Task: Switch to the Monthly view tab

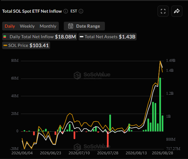Action: (48, 26)
